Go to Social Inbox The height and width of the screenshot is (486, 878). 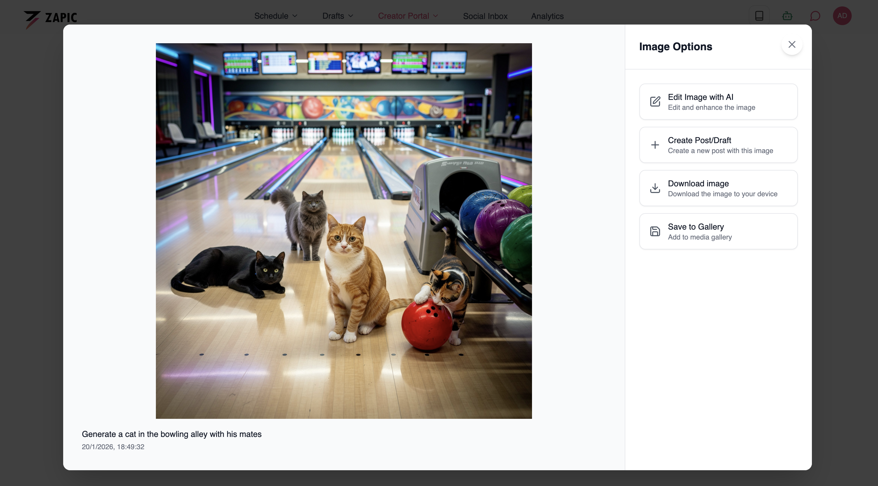(x=485, y=16)
